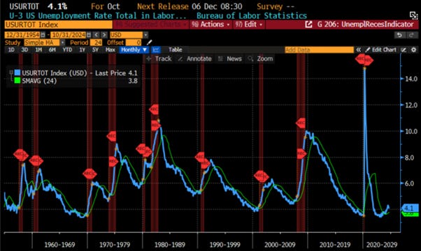Image resolution: width=421 pixels, height=251 pixels.
Task: Click the REC marker near the 1982 peak
Action: 154,109
